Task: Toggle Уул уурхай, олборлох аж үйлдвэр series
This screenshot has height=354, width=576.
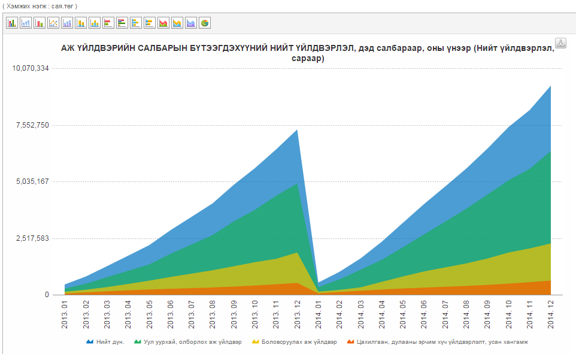Action: pyautogui.click(x=188, y=342)
